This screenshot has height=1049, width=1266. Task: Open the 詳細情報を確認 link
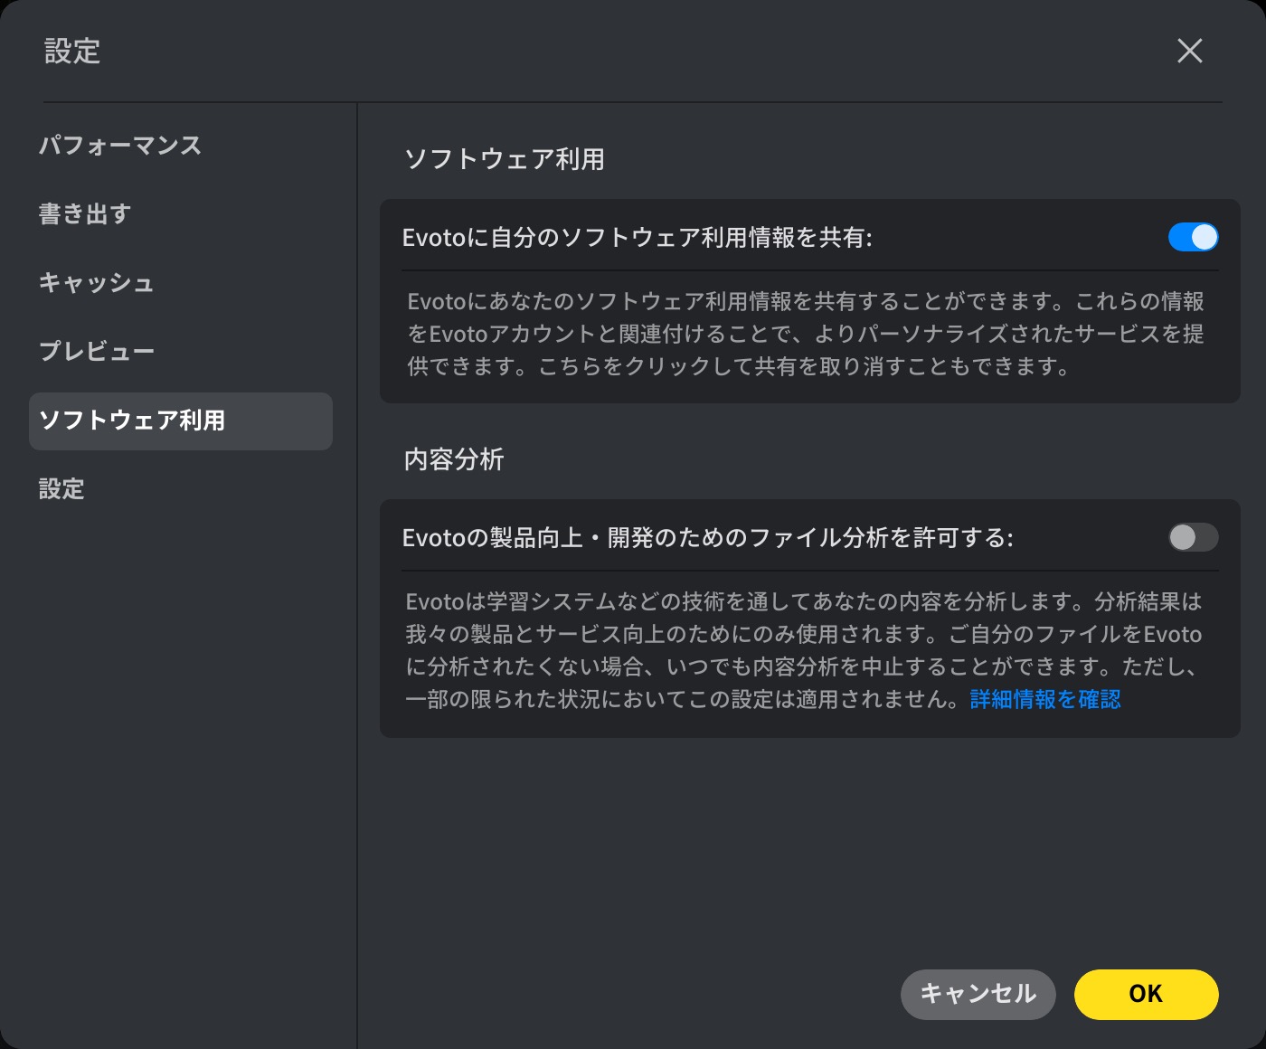click(1045, 699)
